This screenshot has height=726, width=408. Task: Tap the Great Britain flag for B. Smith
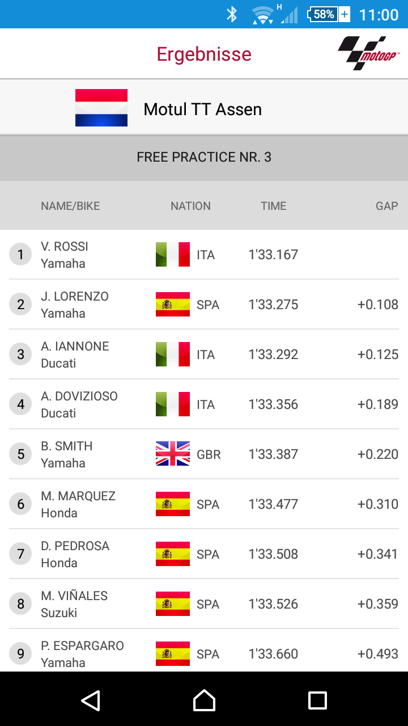(x=173, y=454)
